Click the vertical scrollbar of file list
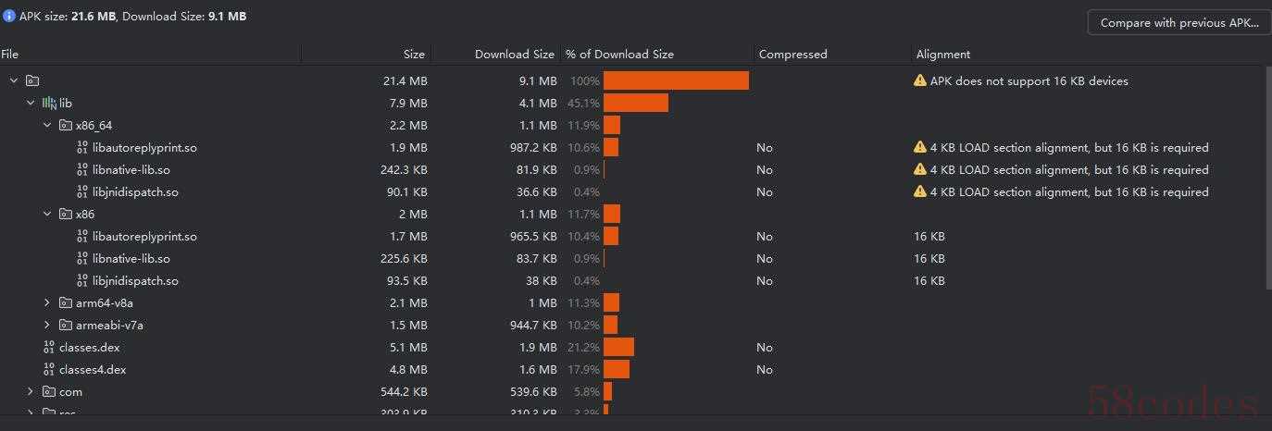1272x431 pixels. pyautogui.click(x=1268, y=176)
